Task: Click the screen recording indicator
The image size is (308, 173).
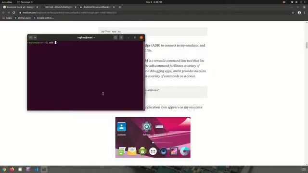Action: (x=284, y=2)
